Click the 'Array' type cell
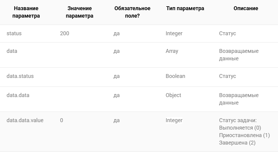 pyautogui.click(x=172, y=51)
